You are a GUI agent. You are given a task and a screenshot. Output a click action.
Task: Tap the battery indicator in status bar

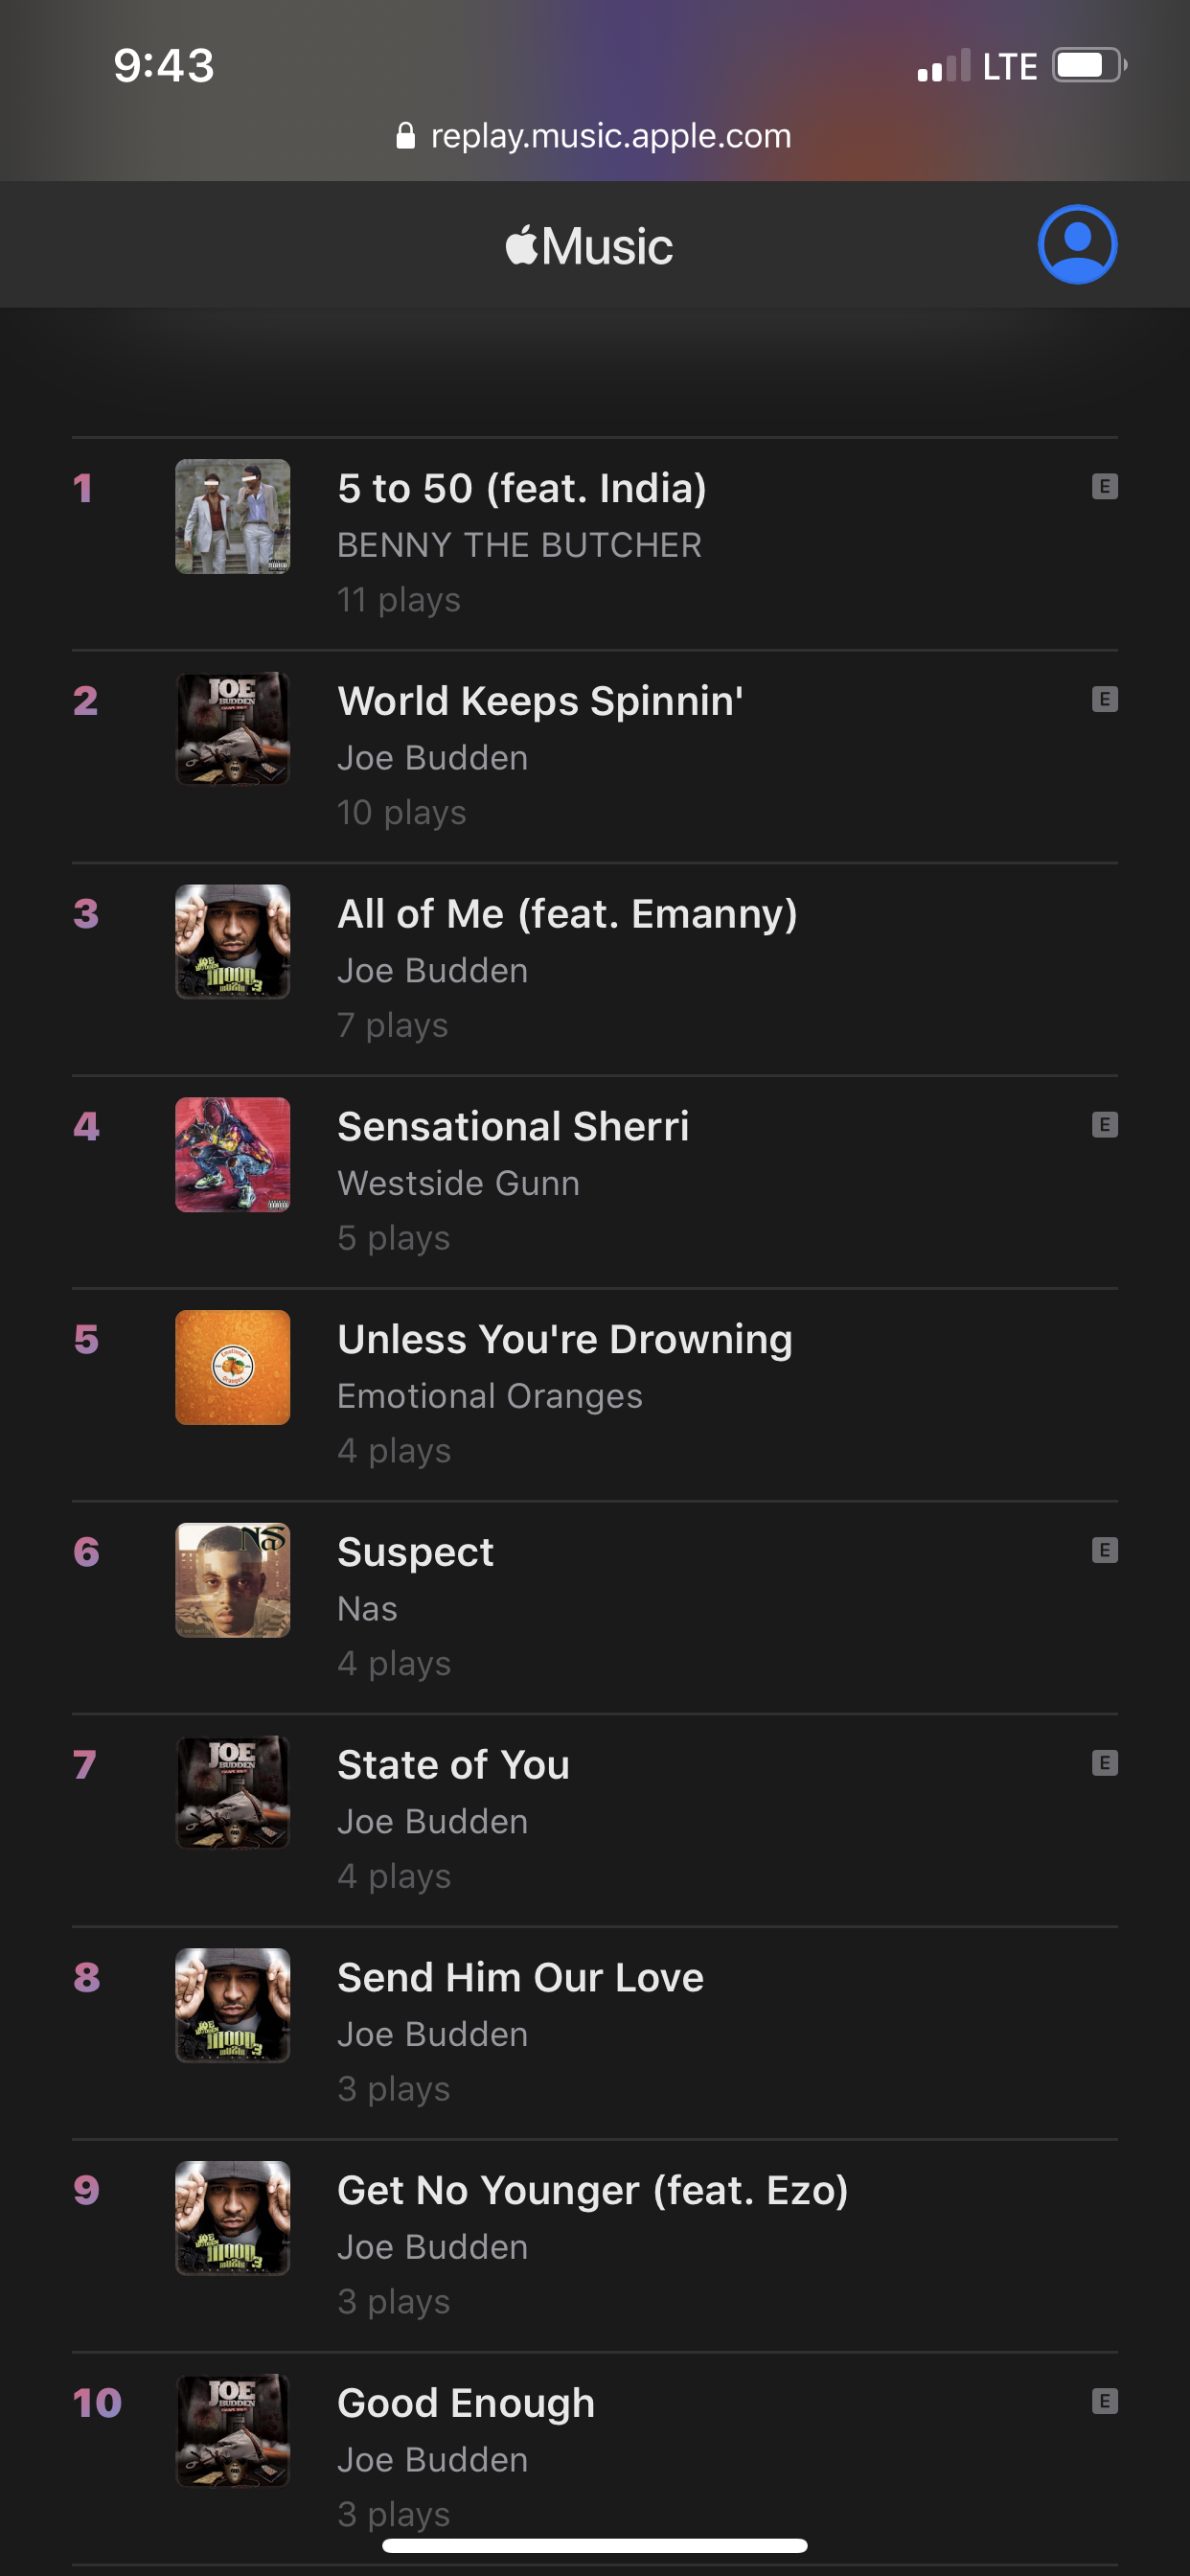(1088, 66)
